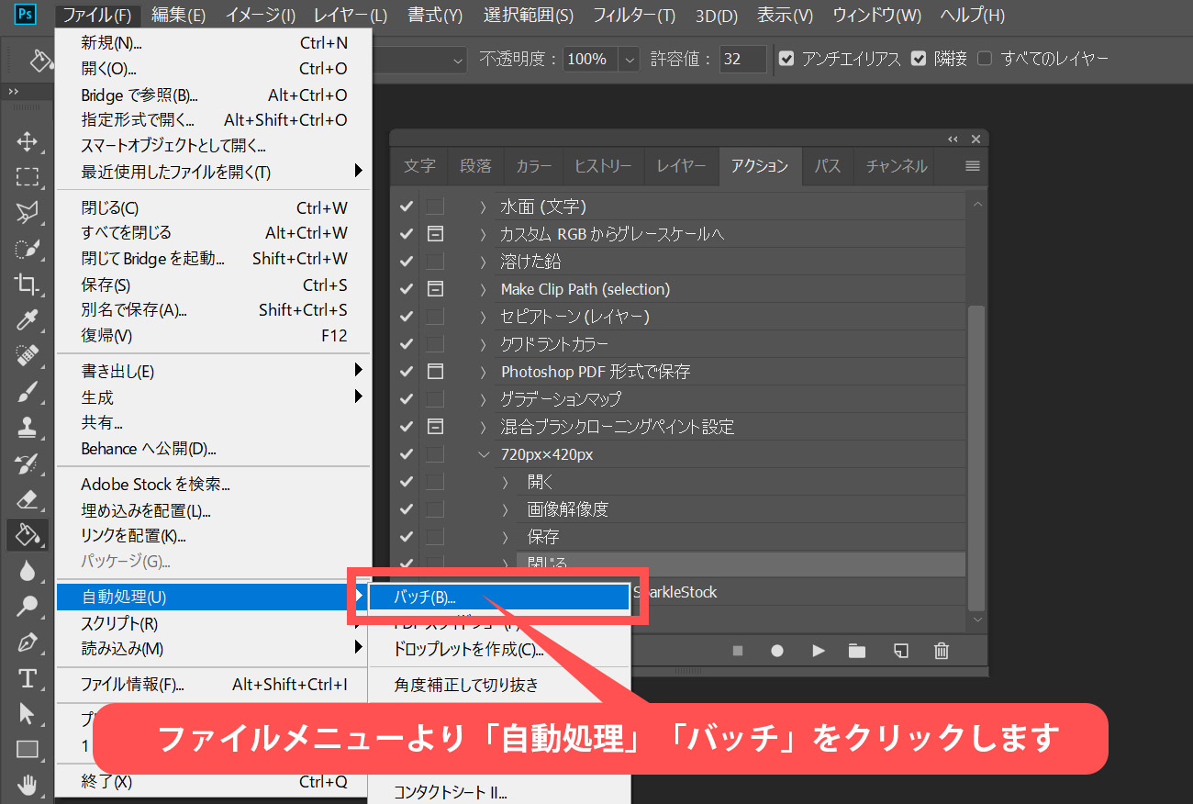This screenshot has width=1193, height=804.
Task: Delete the selected action with trash icon
Action: tap(942, 651)
